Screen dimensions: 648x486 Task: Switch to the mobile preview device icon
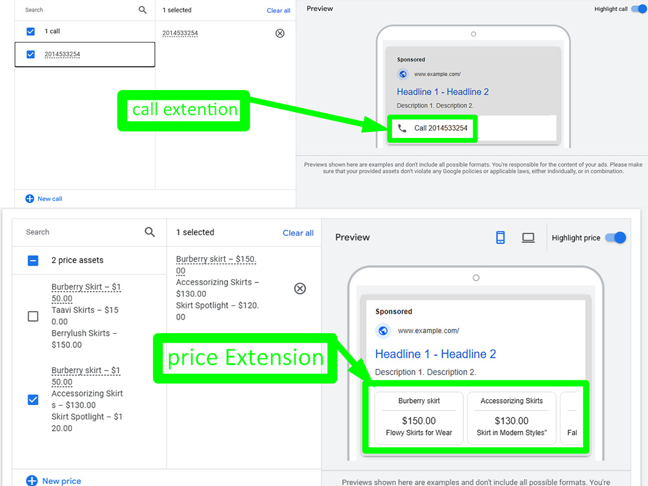pos(500,238)
